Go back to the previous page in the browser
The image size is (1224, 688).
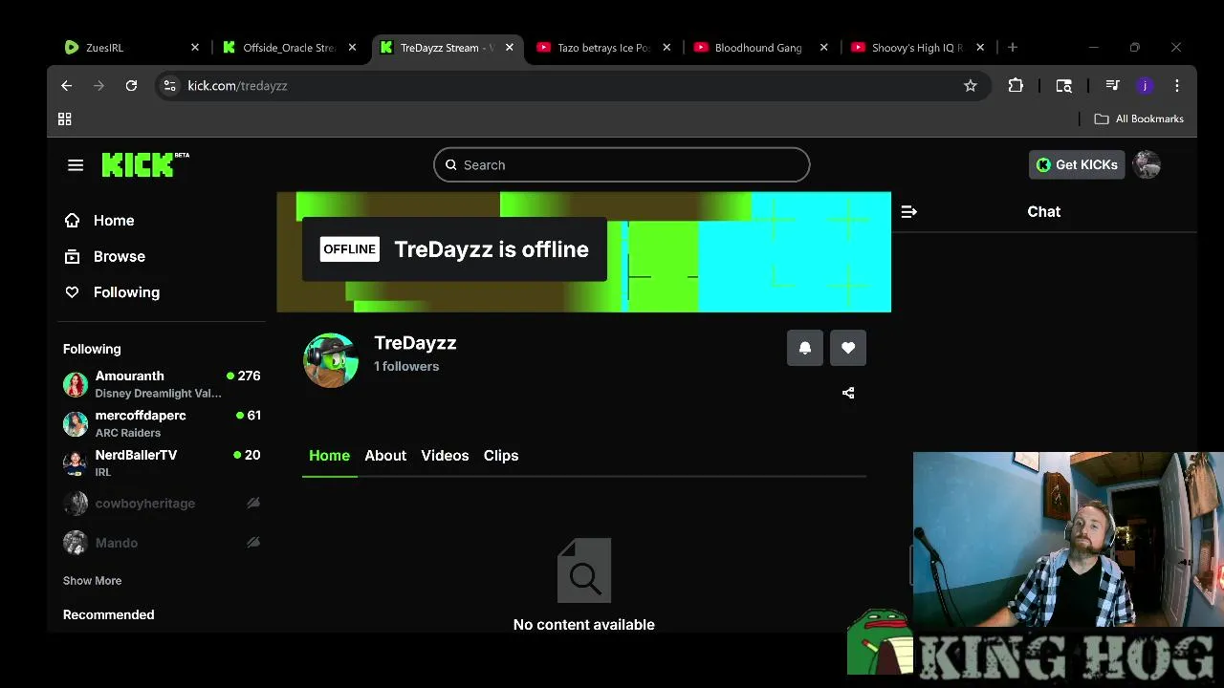click(x=66, y=86)
